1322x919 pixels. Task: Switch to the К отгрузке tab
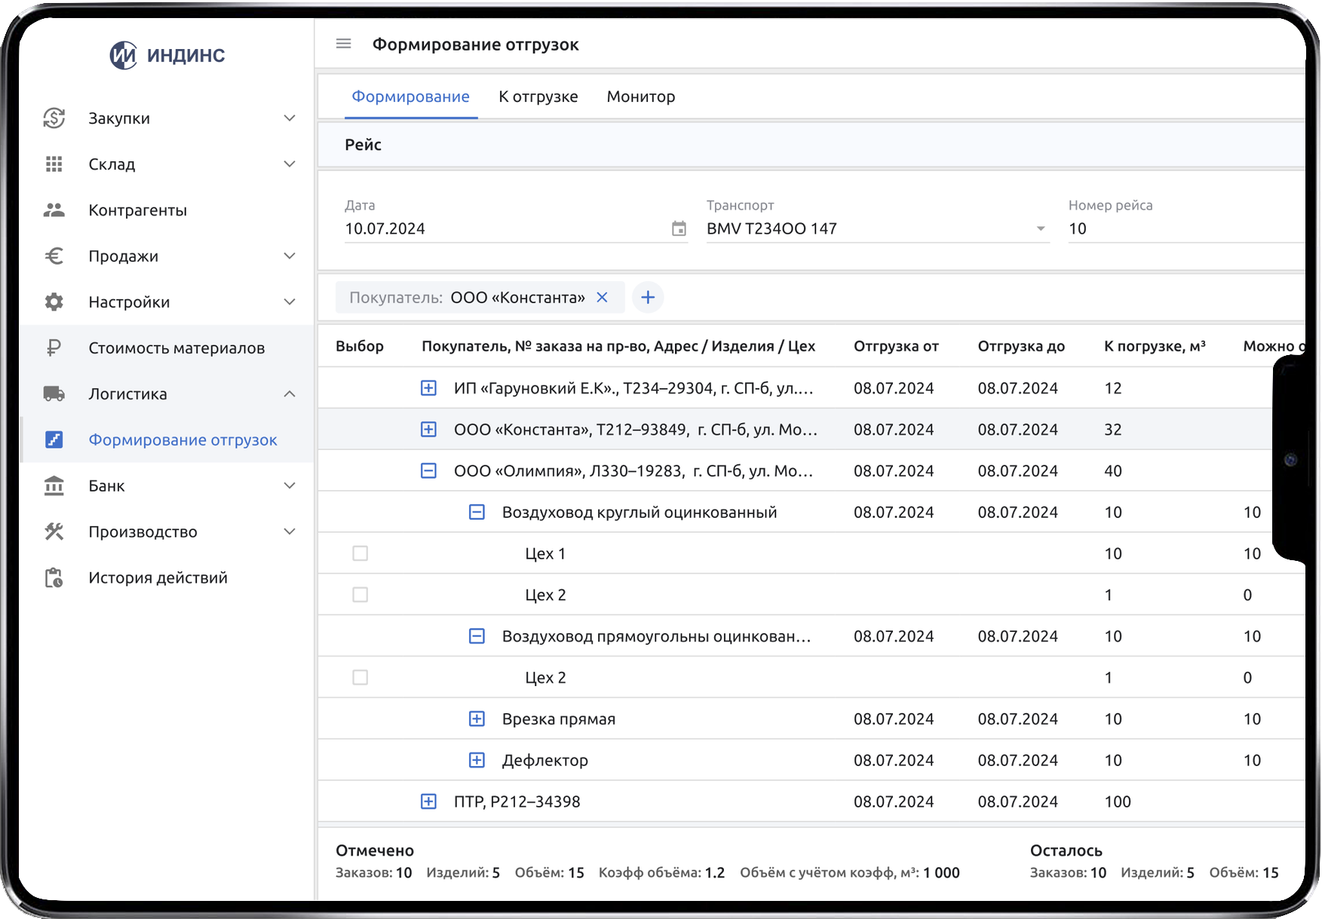click(x=538, y=96)
